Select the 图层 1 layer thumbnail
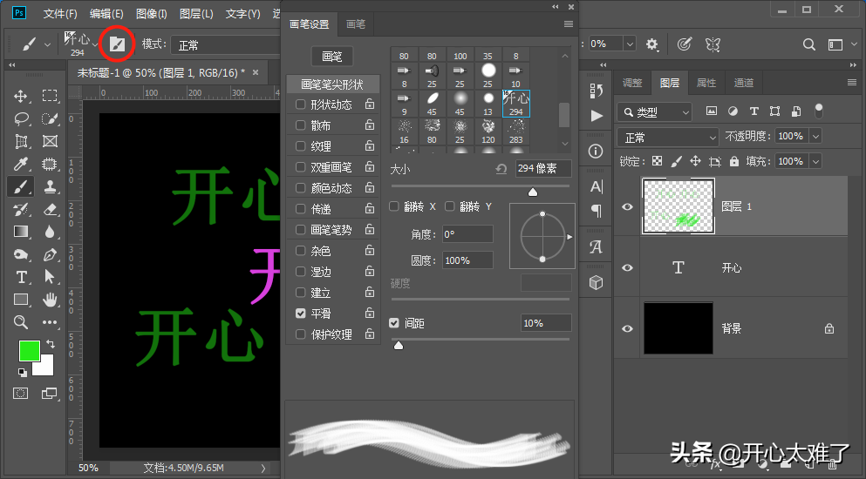The height and width of the screenshot is (479, 866). pos(678,206)
